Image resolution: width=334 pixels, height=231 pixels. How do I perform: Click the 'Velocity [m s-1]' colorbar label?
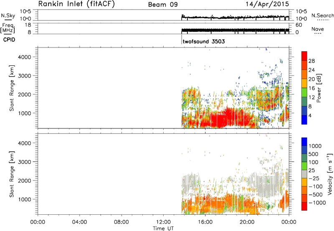coord(330,174)
